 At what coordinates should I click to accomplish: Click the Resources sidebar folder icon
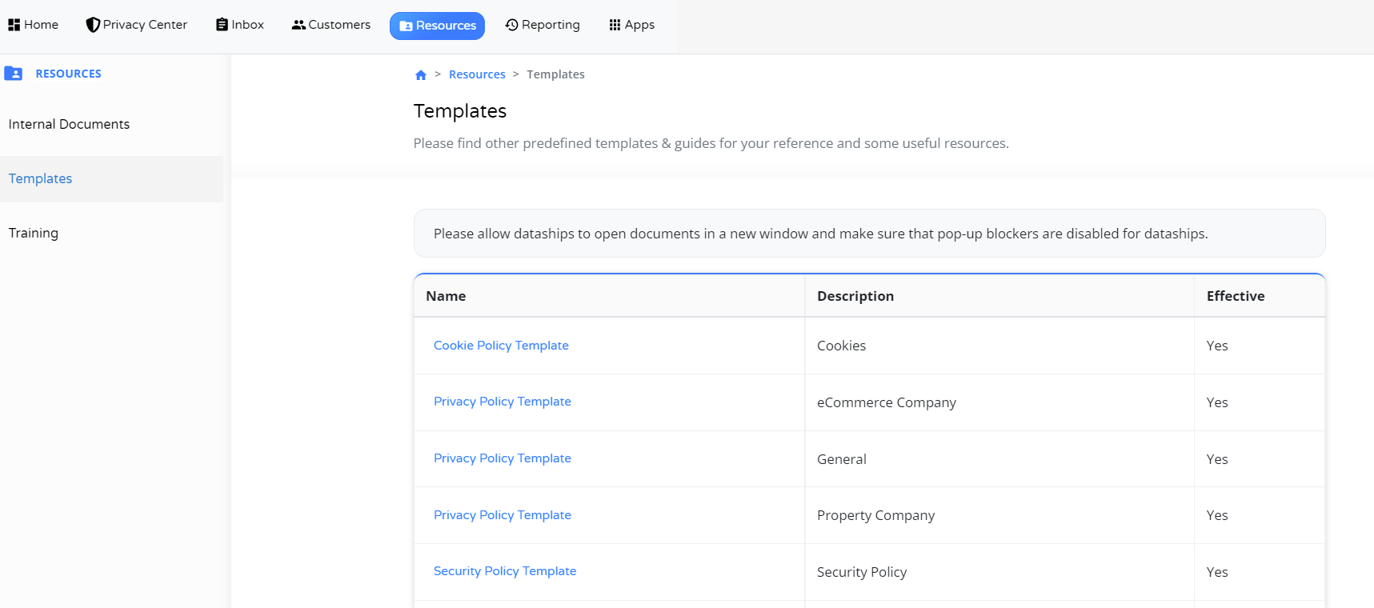[x=14, y=74]
